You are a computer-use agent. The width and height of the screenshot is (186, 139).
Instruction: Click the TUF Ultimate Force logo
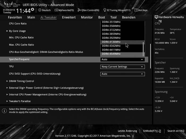[12, 5]
